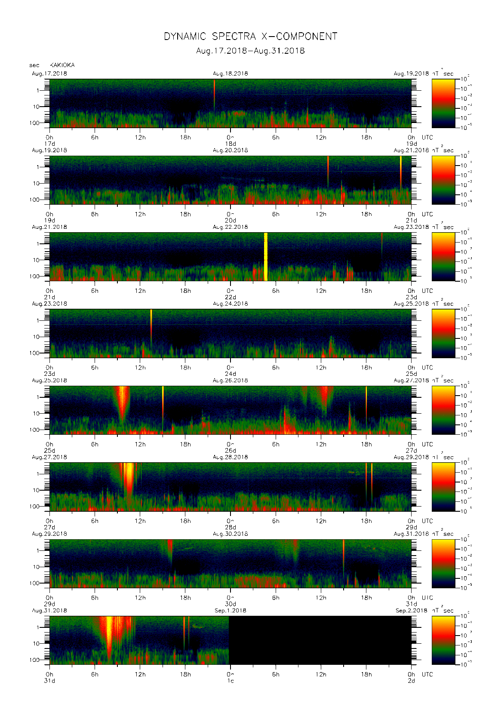Click the color scale bar of the Aug.31–Sep.2 panel
The image size is (501, 722).
[443, 640]
